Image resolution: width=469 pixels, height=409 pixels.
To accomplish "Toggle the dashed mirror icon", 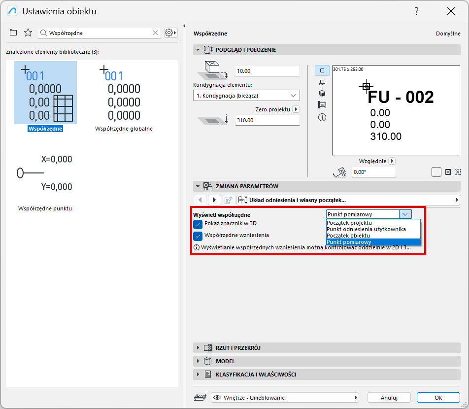I will (x=457, y=172).
